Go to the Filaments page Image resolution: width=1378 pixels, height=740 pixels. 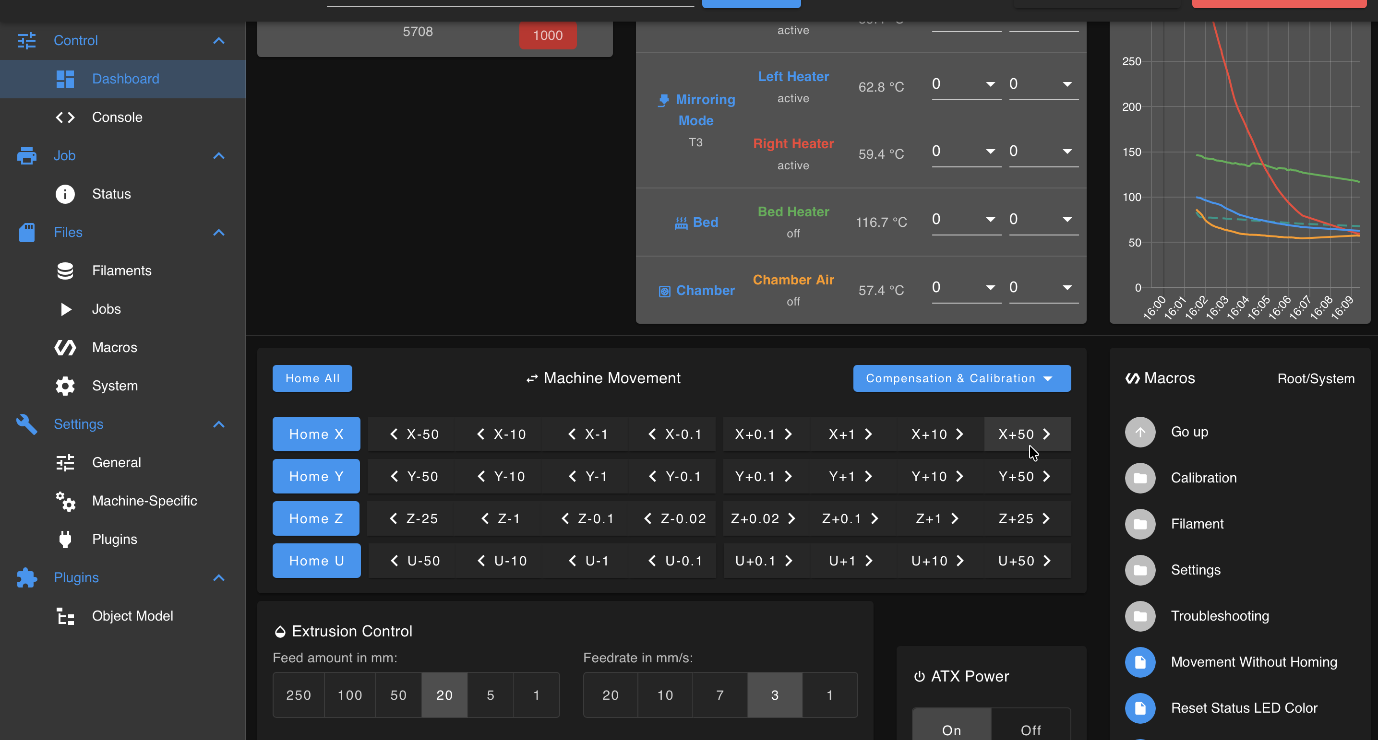coord(122,270)
